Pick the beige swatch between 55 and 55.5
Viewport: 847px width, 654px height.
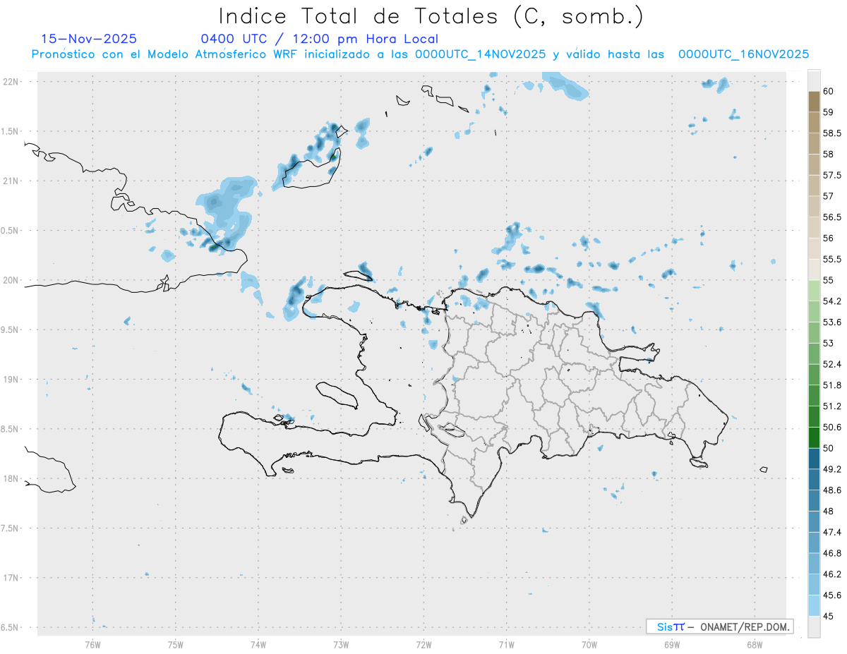point(814,270)
